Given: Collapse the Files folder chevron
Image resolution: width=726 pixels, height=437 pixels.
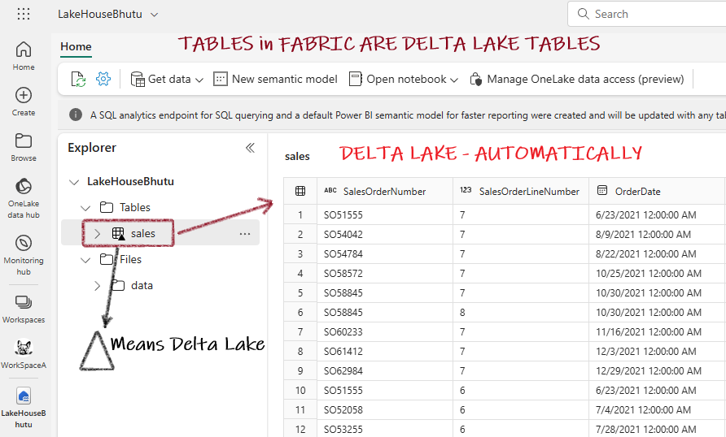Looking at the screenshot, I should tap(85, 260).
